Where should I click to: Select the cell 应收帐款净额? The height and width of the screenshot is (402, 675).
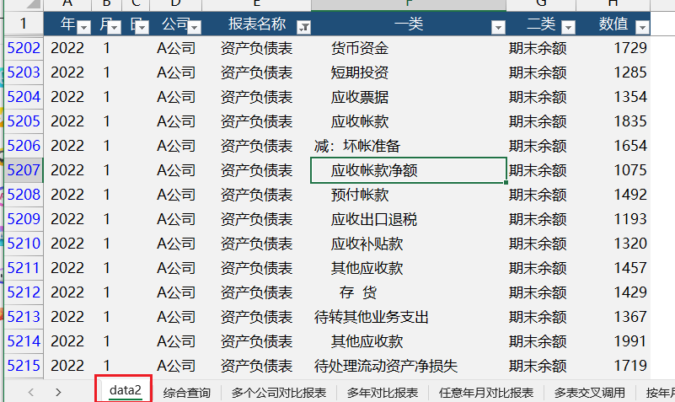click(408, 170)
